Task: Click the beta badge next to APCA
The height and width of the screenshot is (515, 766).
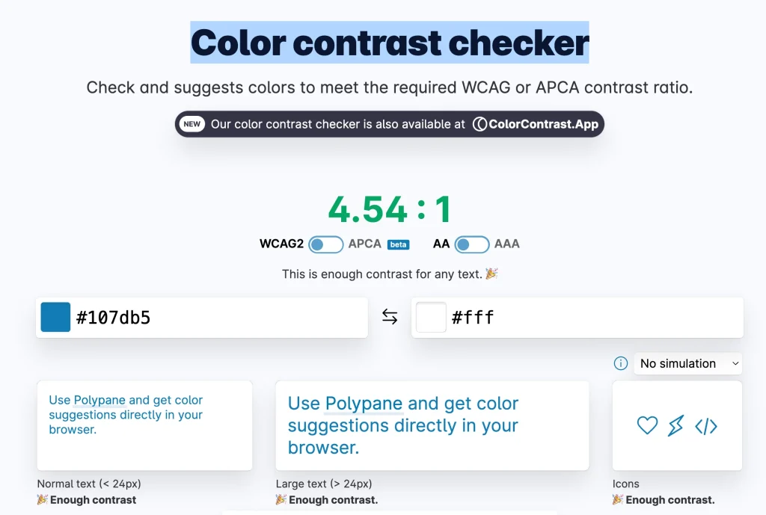Action: (398, 244)
